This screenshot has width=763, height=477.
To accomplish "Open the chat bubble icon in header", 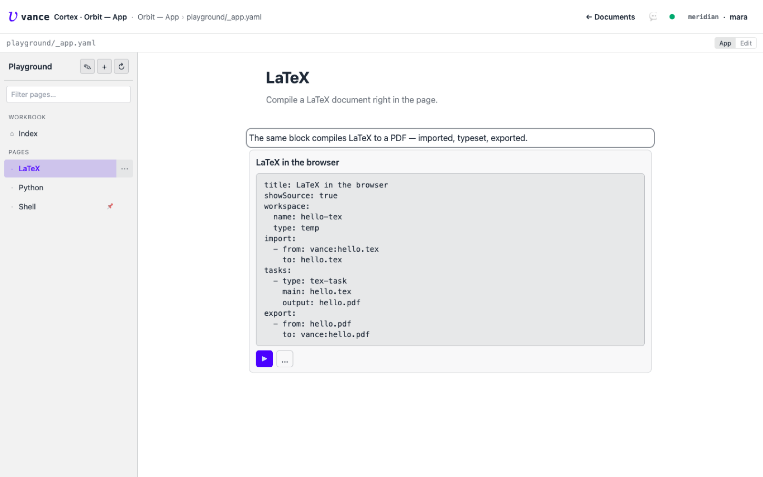I will coord(653,17).
